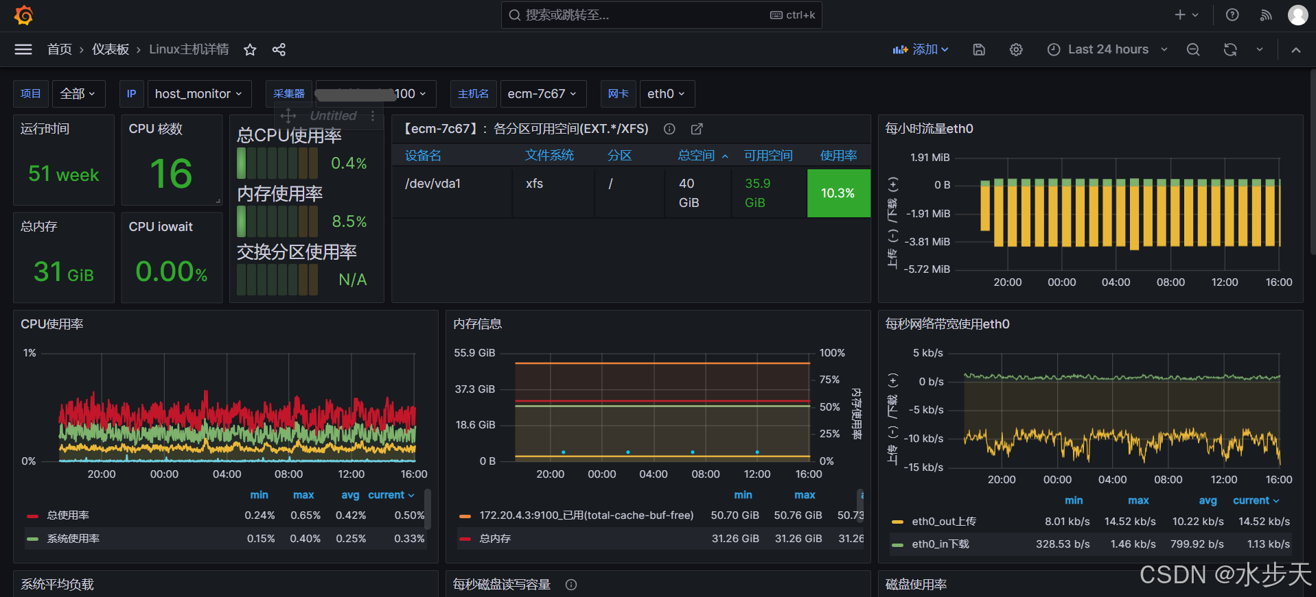Toggle 已用(total-cache-buf-free) memory legend series
The width and height of the screenshot is (1316, 597).
[x=586, y=515]
